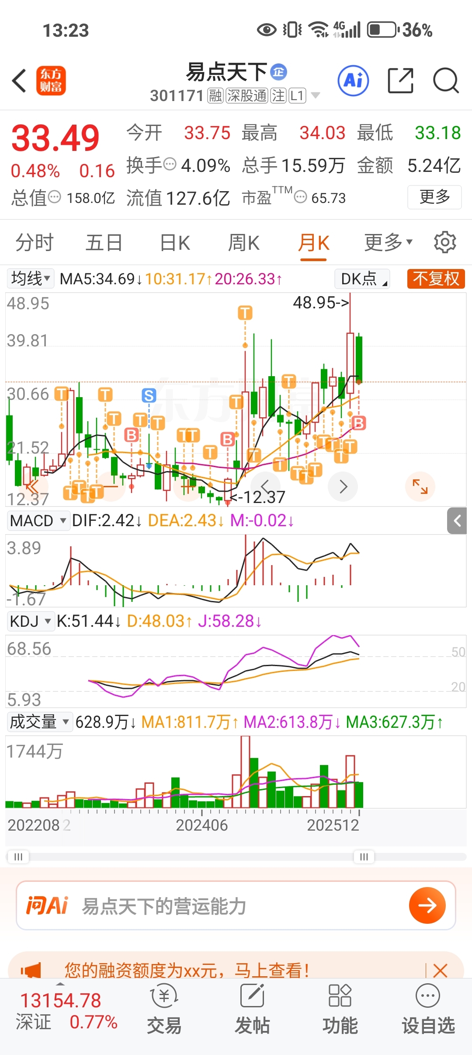Tap the 深证 13154.78 index ticker
The height and width of the screenshot is (1055, 472).
66,1011
